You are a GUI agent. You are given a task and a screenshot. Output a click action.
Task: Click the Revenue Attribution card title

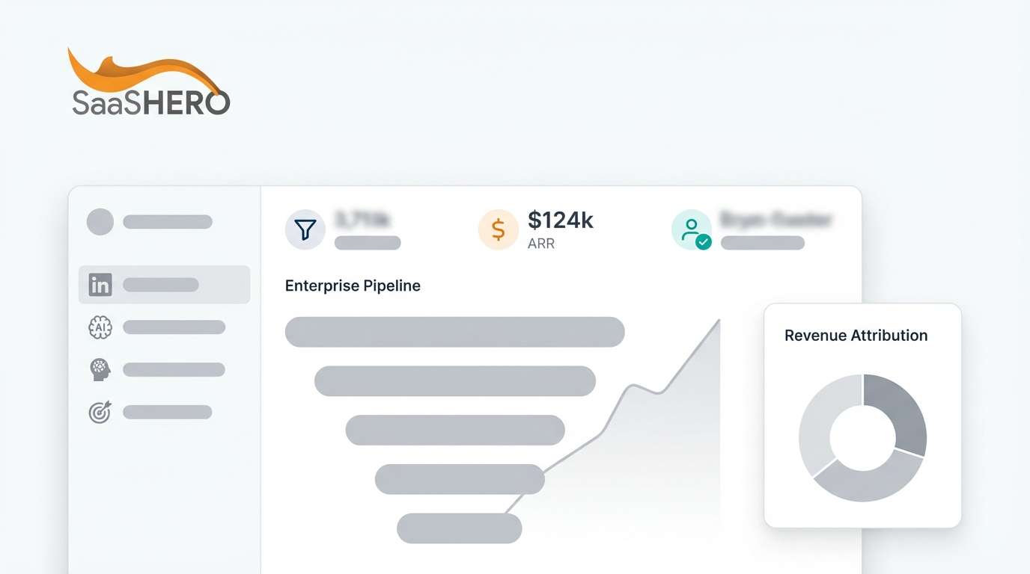(x=856, y=336)
